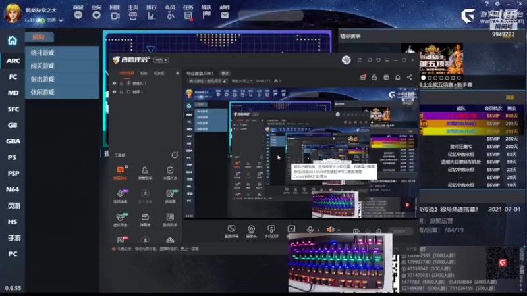Toggle lock on 截屏 1 source
This screenshot has width=527, height=296.
pos(121,92)
